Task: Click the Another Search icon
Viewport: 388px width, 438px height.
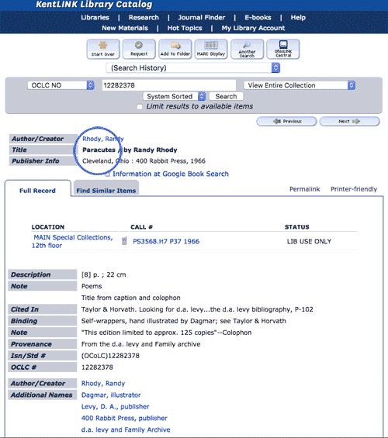Action: tap(247, 49)
